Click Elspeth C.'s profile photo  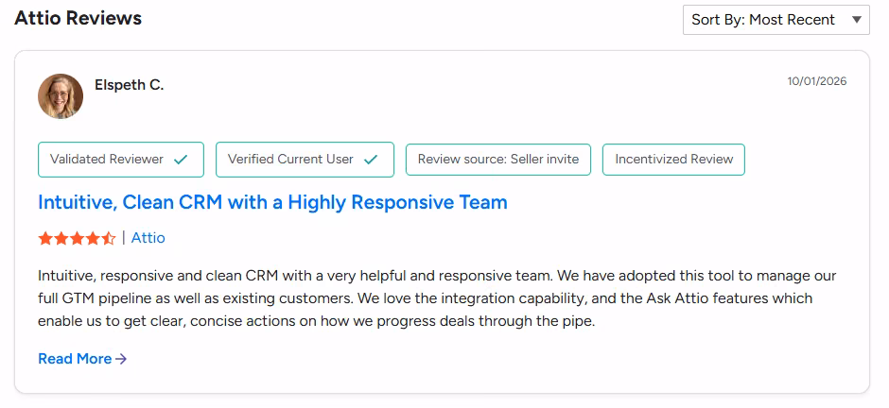(61, 96)
